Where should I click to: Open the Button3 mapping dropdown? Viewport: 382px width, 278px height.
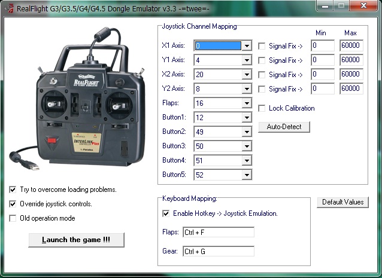[247, 146]
